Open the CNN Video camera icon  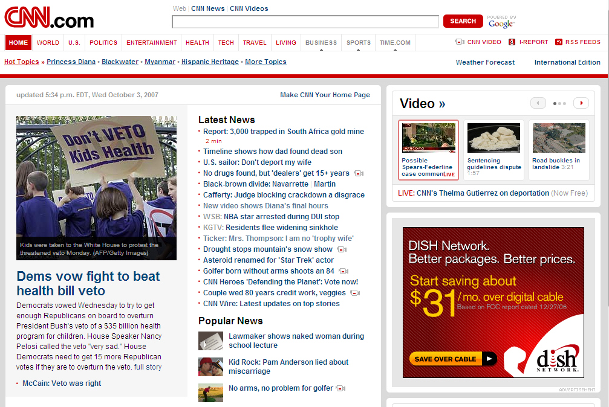point(460,42)
